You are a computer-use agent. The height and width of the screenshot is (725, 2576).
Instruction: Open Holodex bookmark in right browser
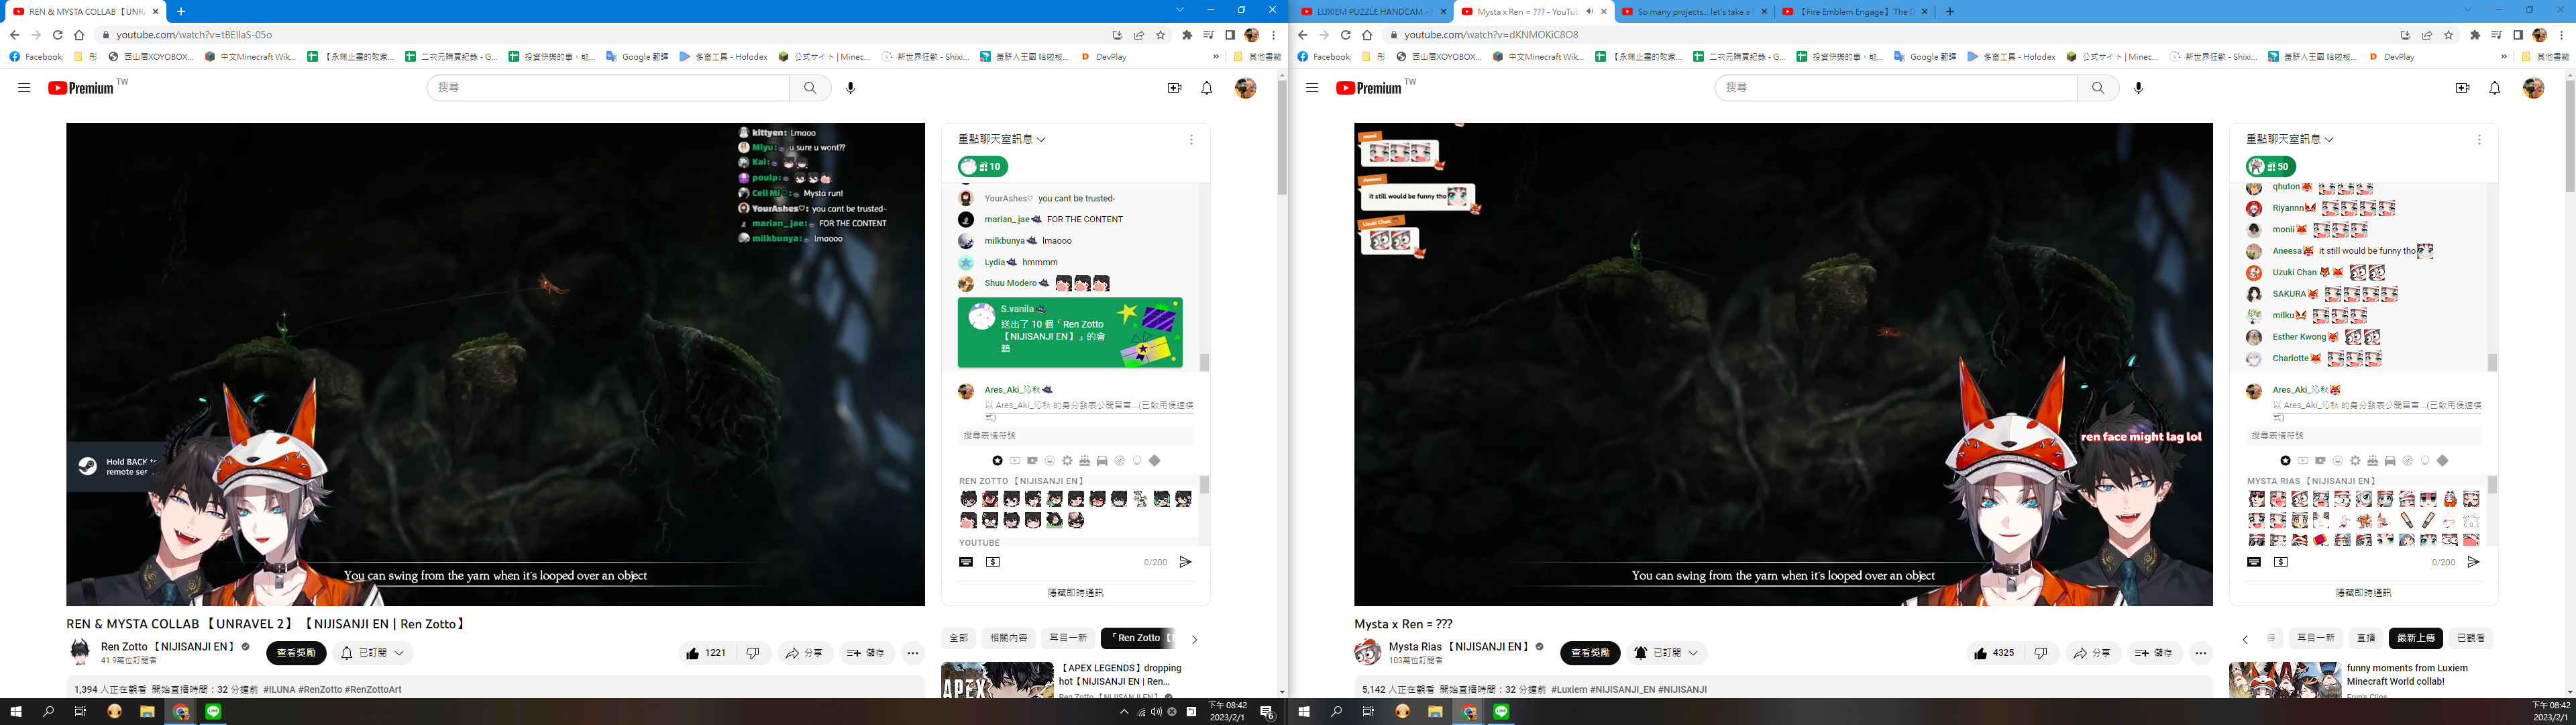pos(2011,57)
